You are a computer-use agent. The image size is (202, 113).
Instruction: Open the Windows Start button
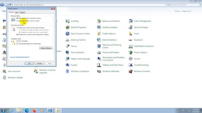pyautogui.click(x=3, y=110)
